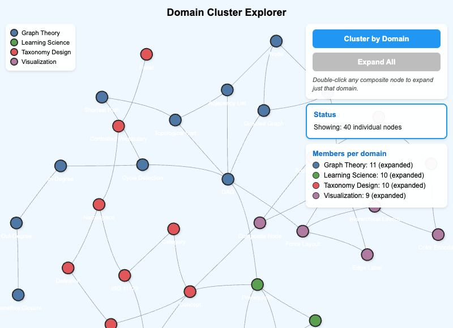Image resolution: width=453 pixels, height=328 pixels.
Task: Click the Directed Graph node
Action: pos(264,110)
